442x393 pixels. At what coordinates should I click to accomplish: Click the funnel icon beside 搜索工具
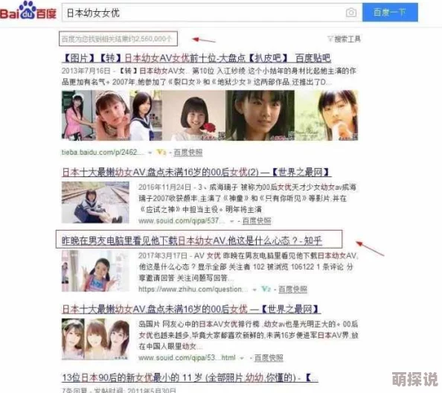click(x=330, y=39)
